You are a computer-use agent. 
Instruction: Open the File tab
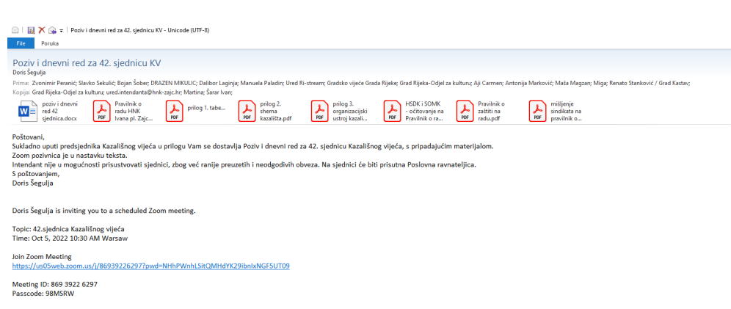[x=20, y=43]
